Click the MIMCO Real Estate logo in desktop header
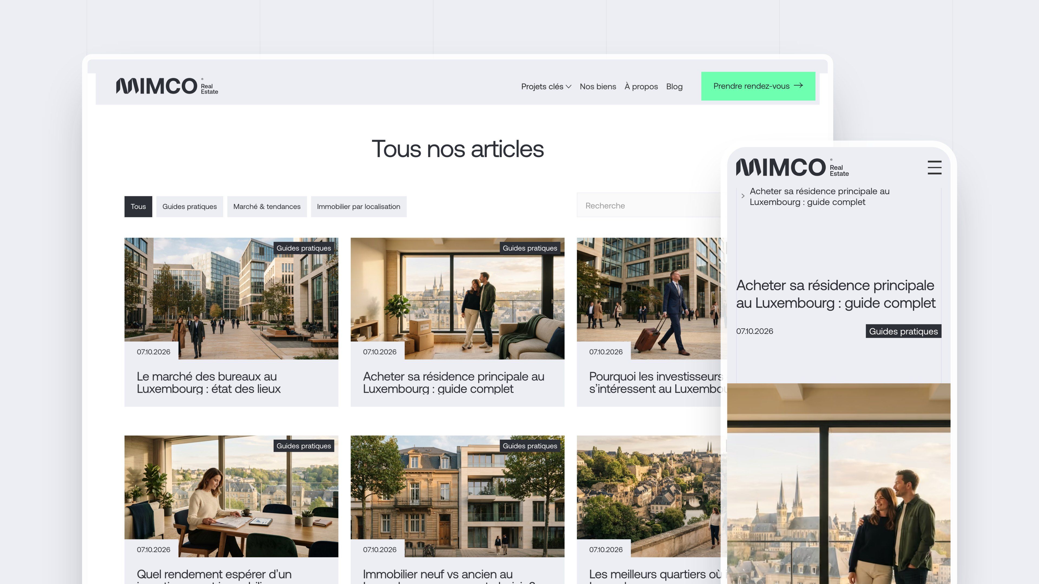 click(x=167, y=86)
